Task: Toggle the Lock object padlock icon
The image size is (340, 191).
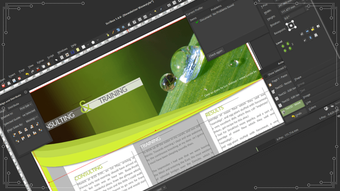Action: click(313, 29)
